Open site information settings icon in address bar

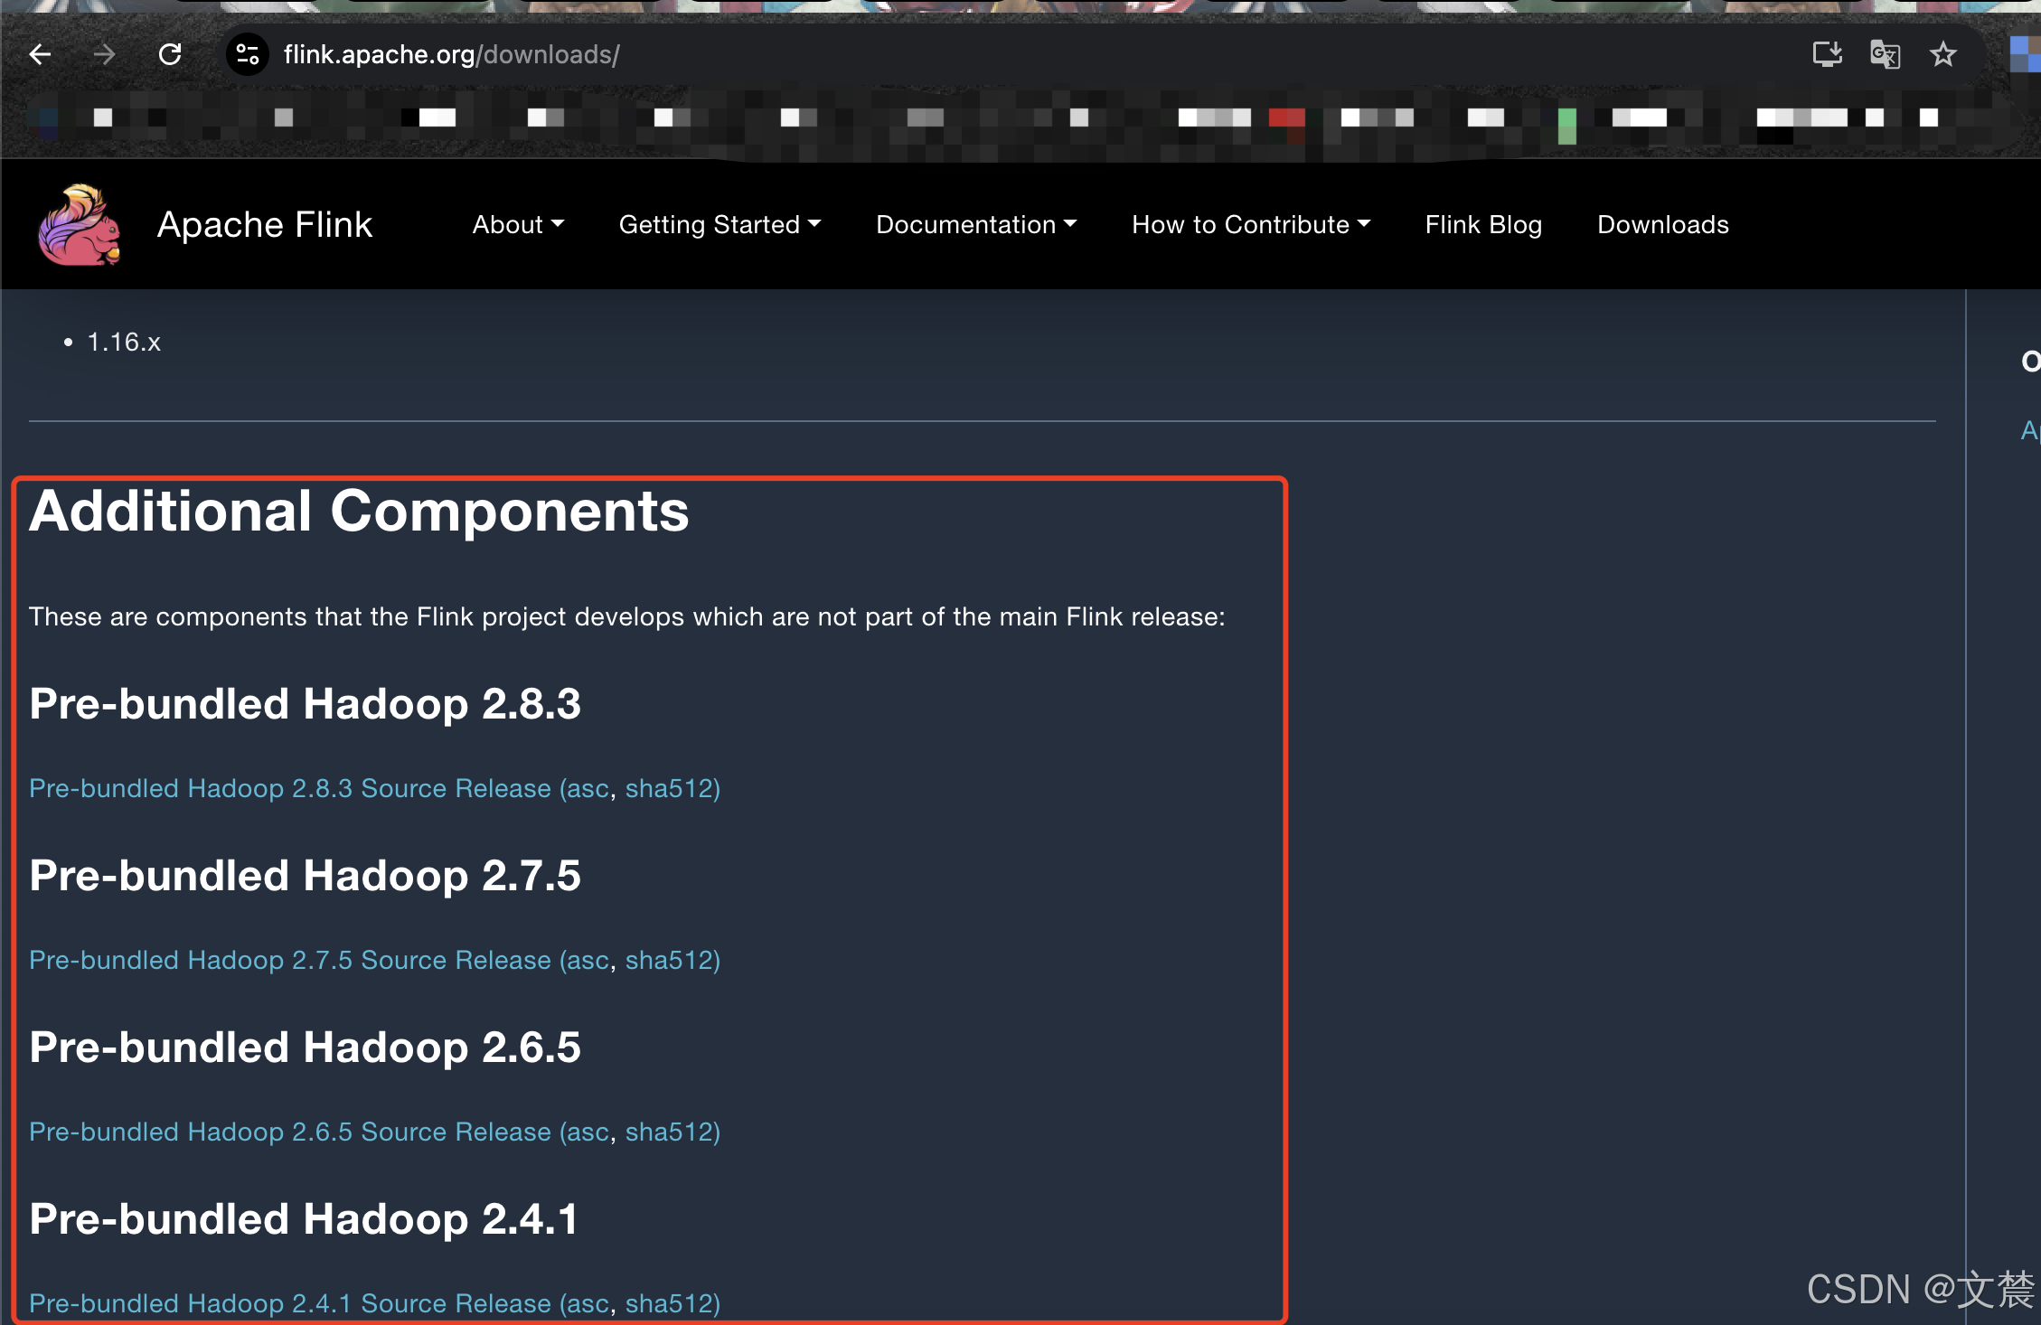[247, 54]
